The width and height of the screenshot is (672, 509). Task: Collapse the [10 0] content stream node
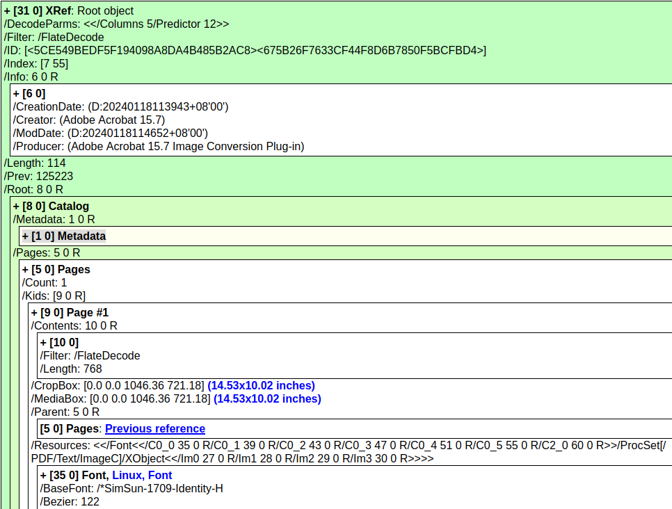[x=43, y=343]
